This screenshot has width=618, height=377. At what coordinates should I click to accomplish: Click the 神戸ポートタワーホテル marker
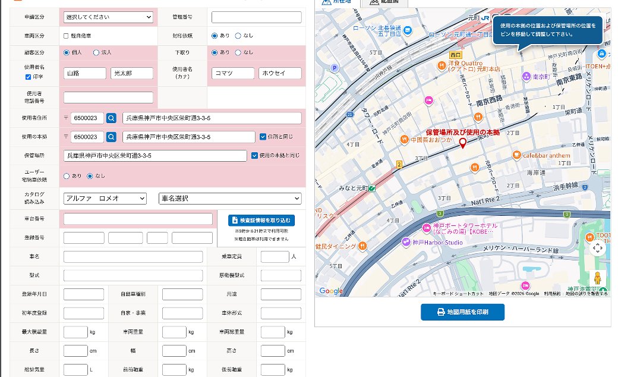point(427,228)
